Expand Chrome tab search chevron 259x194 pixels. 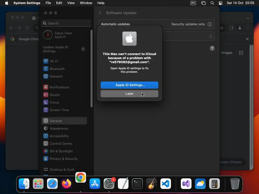(x=248, y=18)
